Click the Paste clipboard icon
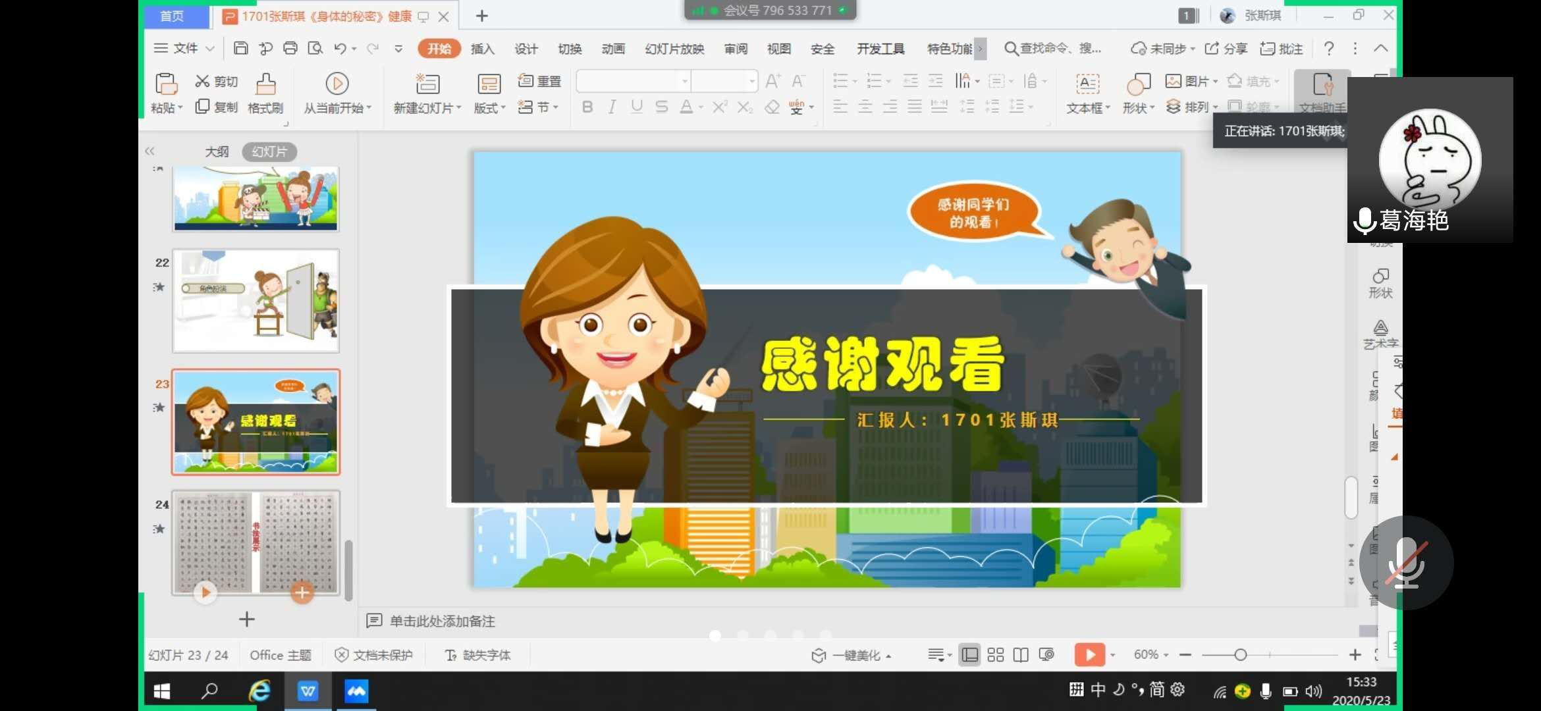Image resolution: width=1541 pixels, height=711 pixels. (x=166, y=84)
